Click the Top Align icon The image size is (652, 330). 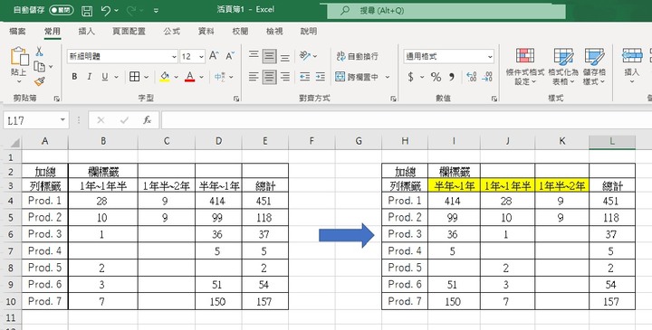coord(254,56)
